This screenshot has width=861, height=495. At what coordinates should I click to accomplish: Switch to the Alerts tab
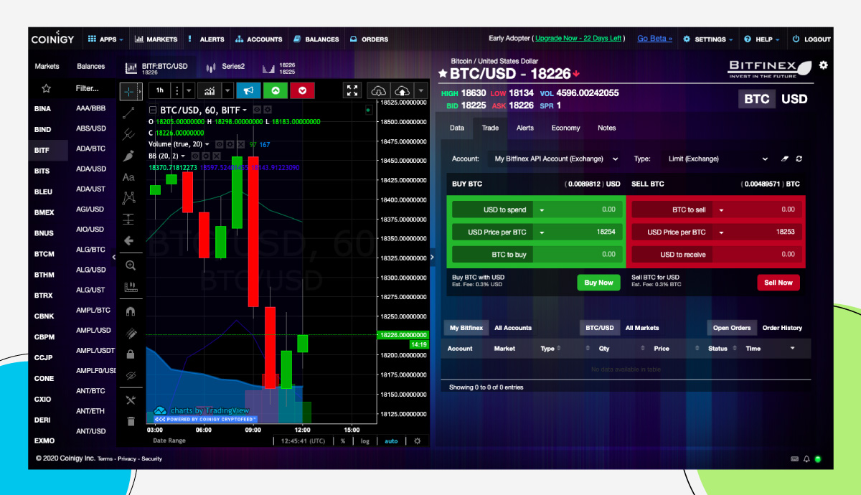point(525,128)
